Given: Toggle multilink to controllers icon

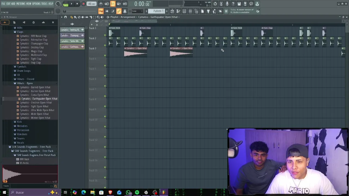Looking at the screenshot, I should (119, 11).
